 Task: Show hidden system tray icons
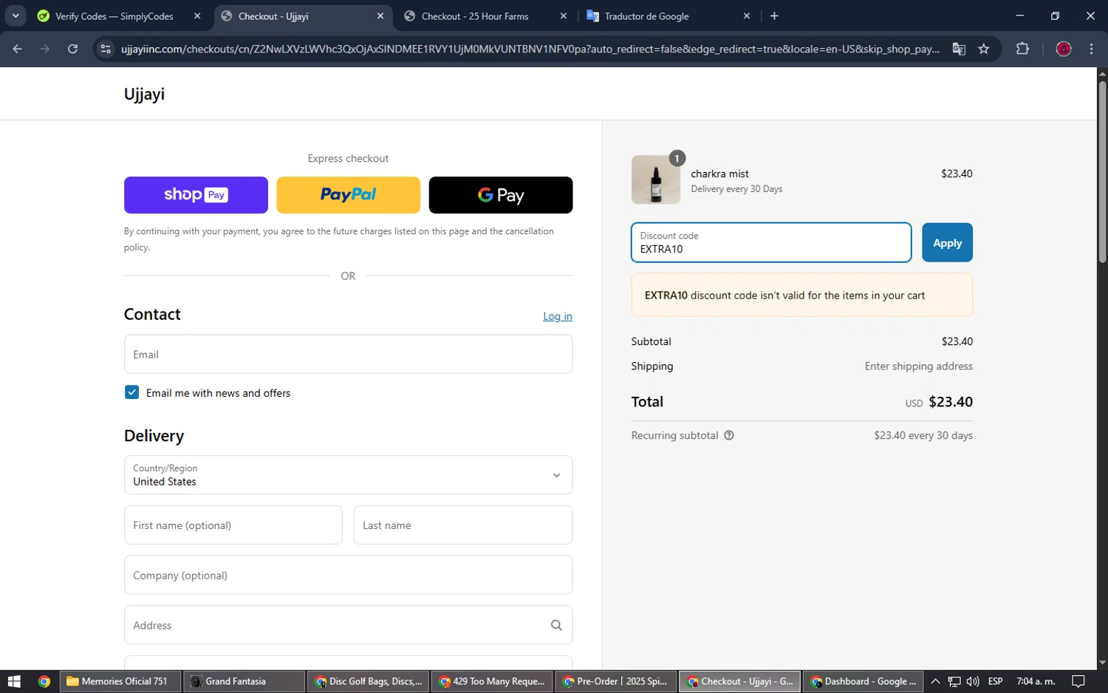click(x=935, y=681)
